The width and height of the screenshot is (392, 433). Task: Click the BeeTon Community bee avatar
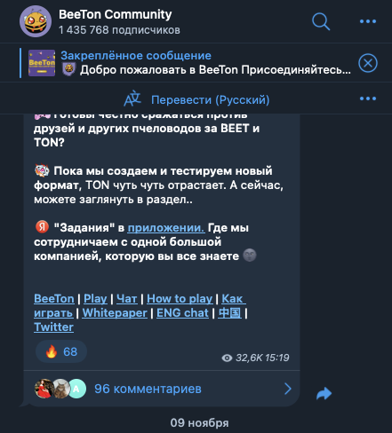pyautogui.click(x=36, y=21)
